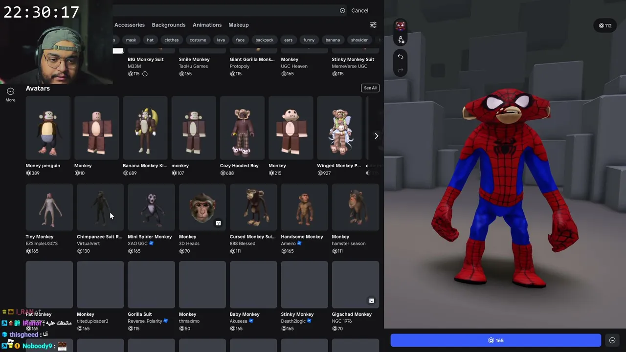
Task: Open creator link XAO UGC
Action: click(x=137, y=243)
